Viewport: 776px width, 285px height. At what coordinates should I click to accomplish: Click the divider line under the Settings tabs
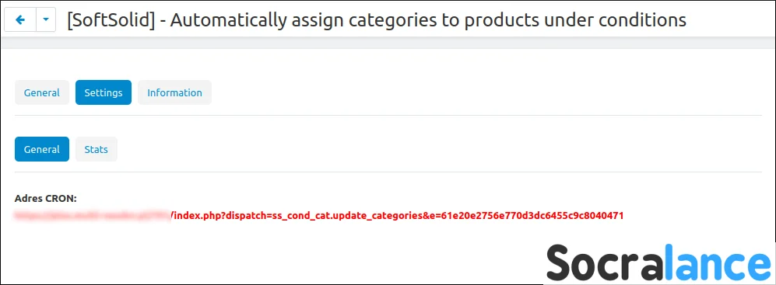388,116
